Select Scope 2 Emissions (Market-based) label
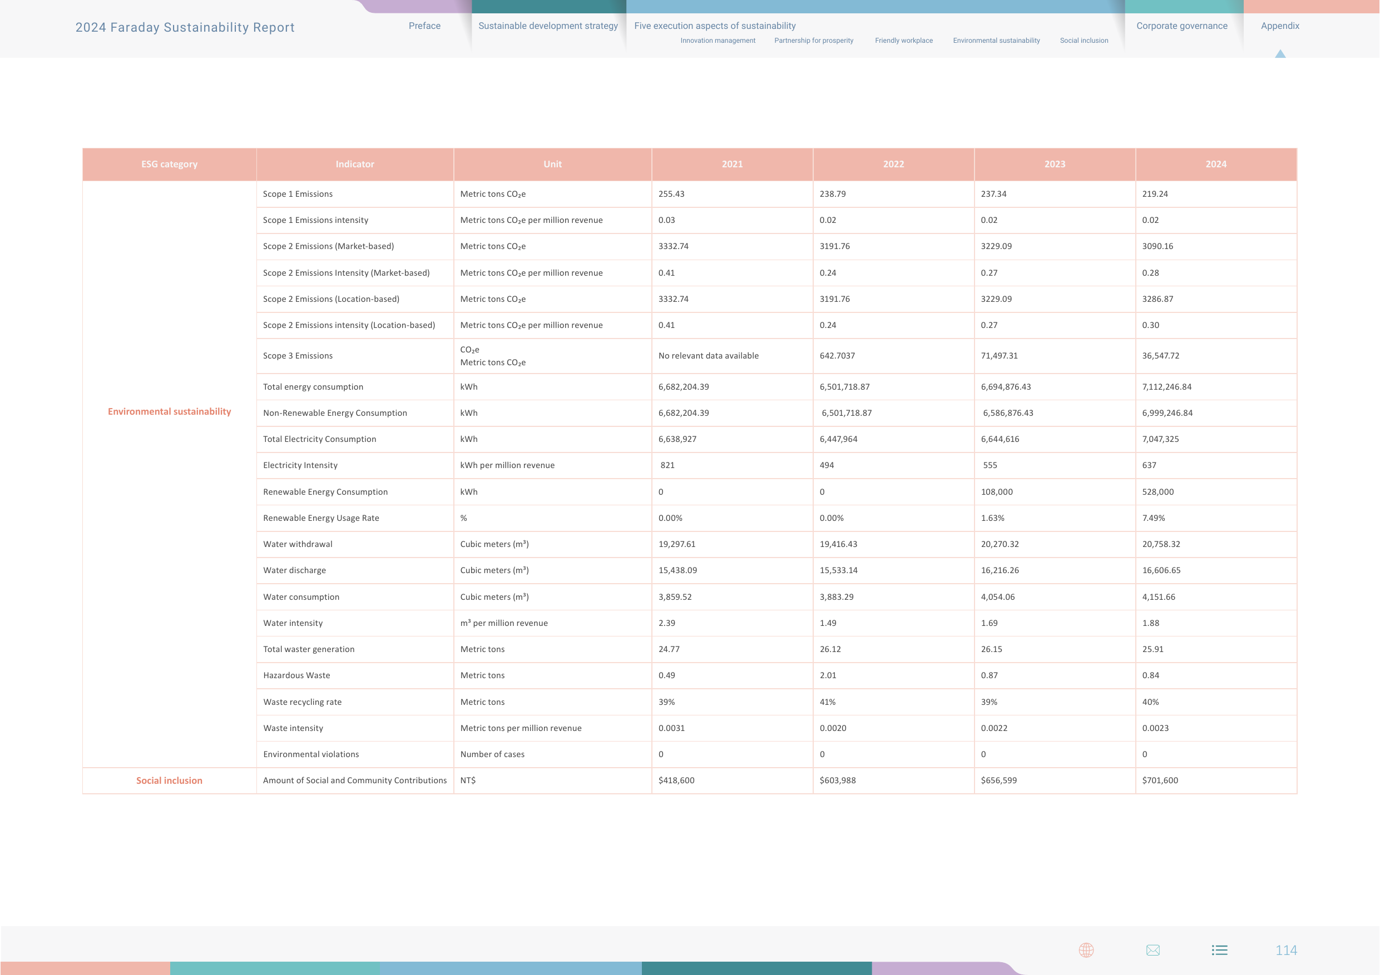Image resolution: width=1380 pixels, height=975 pixels. 328,246
